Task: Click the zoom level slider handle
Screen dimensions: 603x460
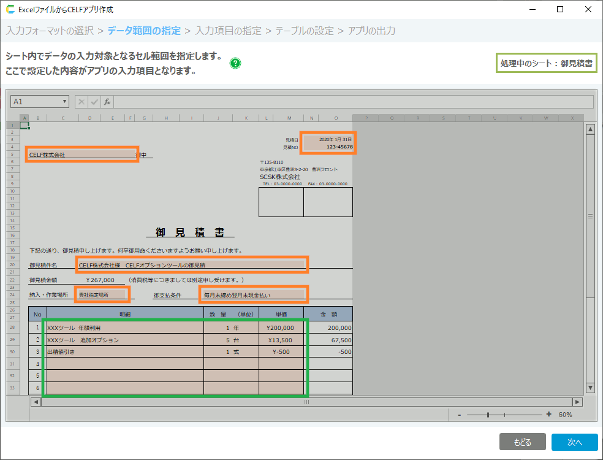Action: click(x=488, y=415)
